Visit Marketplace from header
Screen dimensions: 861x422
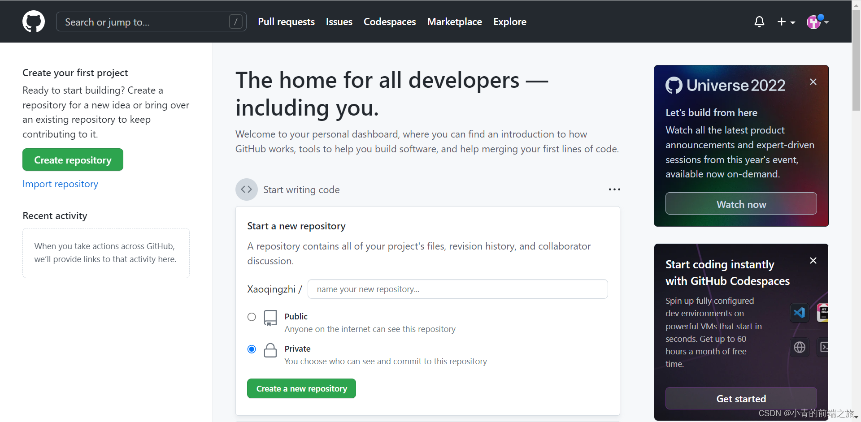[x=454, y=22]
